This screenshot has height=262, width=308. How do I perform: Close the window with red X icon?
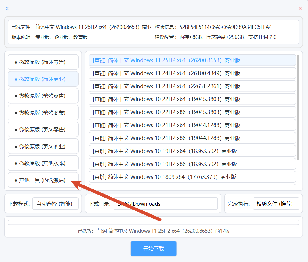pyautogui.click(x=300, y=8)
